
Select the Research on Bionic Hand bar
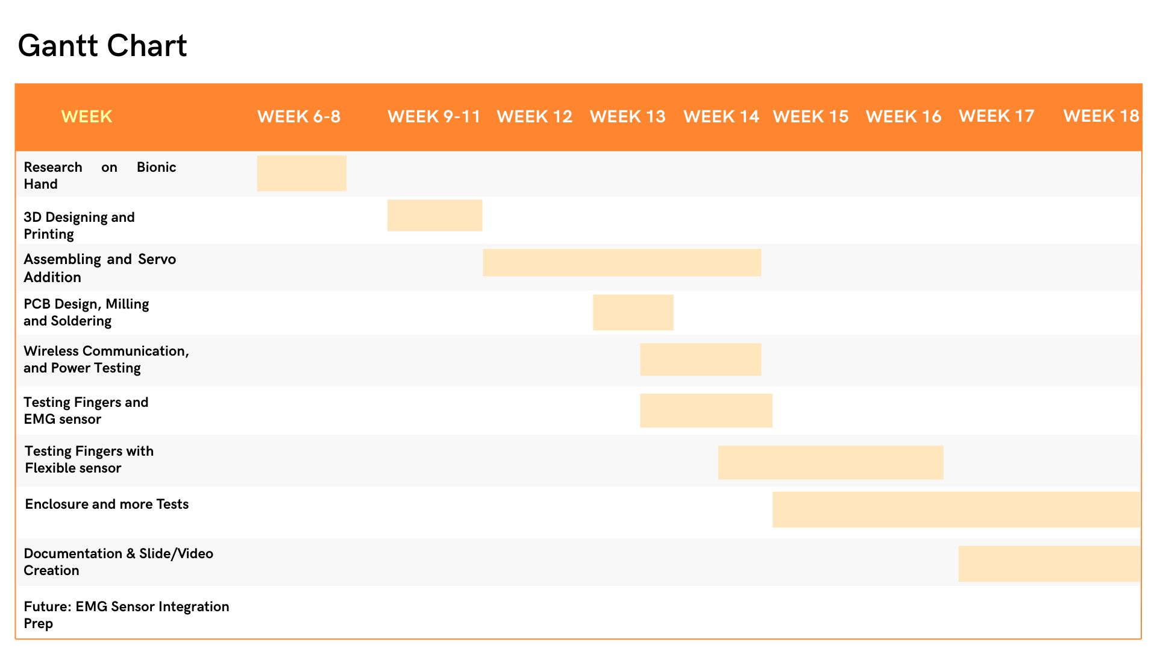[x=302, y=174]
